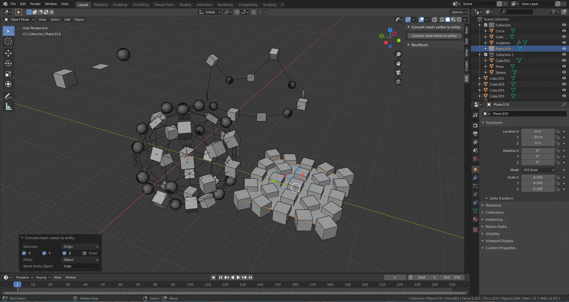Open World properties tab icon

[x=475, y=159]
